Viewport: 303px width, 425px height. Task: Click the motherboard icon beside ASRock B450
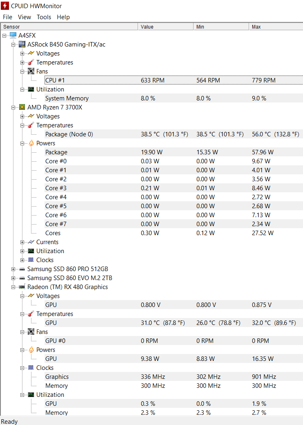(x=22, y=44)
